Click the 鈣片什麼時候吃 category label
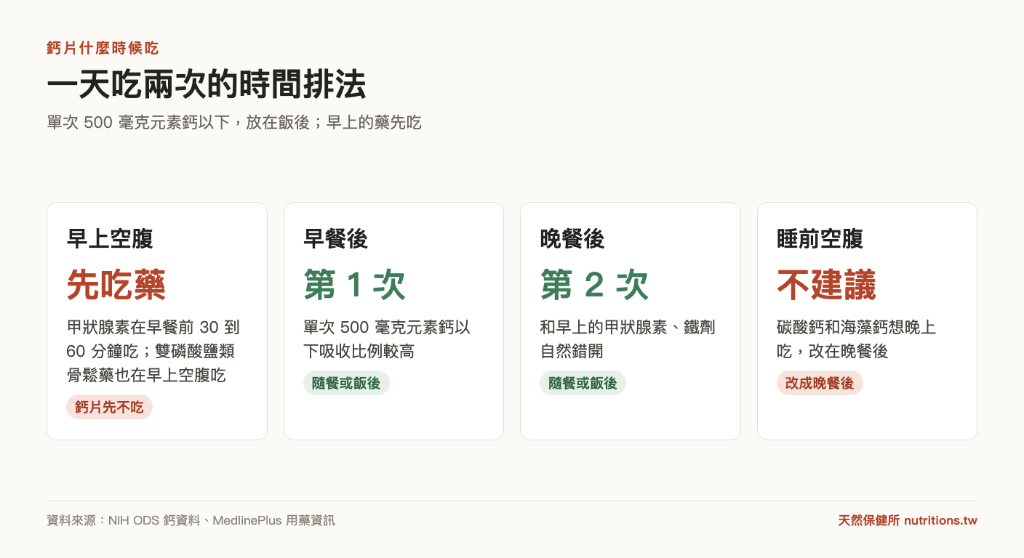 (103, 49)
